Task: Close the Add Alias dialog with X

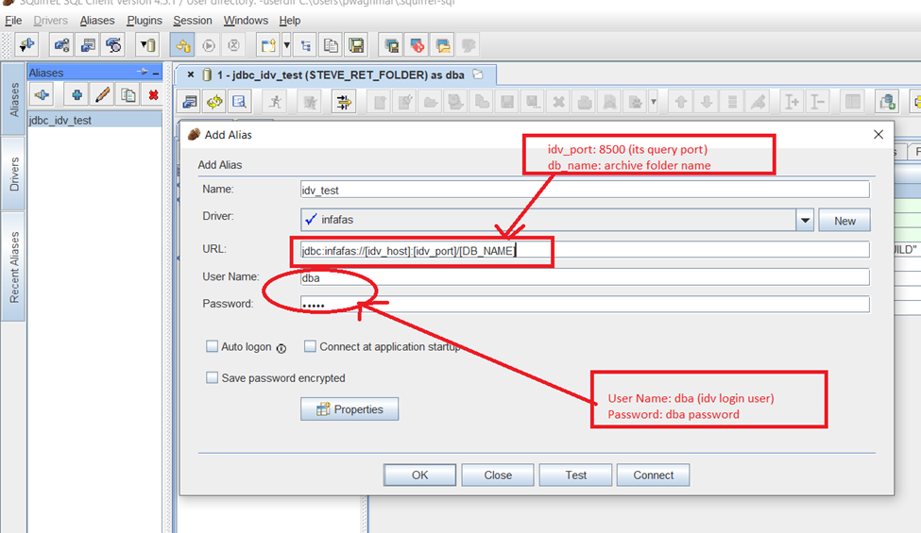Action: click(x=878, y=134)
